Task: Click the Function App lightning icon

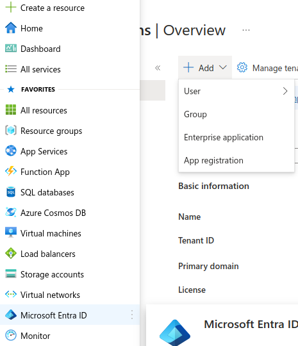Action: (11, 171)
